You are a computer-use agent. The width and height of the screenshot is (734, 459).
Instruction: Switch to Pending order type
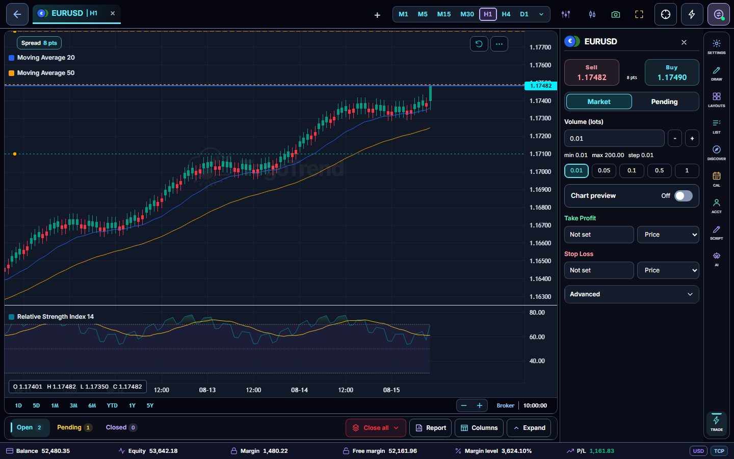coord(664,101)
